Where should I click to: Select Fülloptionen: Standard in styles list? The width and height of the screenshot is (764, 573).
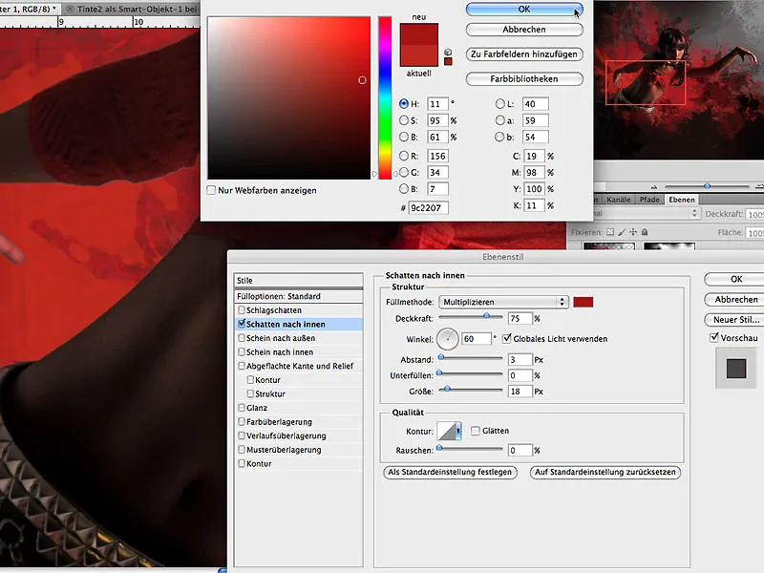tap(298, 296)
